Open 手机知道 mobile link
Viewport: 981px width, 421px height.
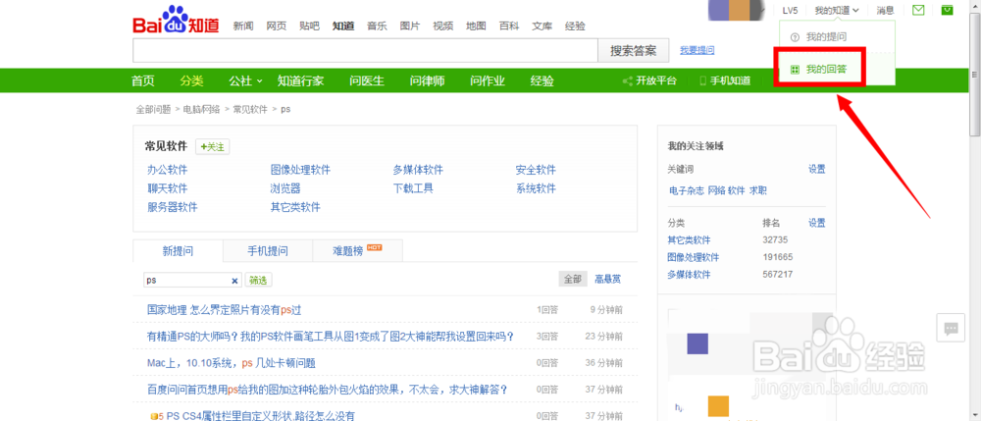(x=725, y=80)
